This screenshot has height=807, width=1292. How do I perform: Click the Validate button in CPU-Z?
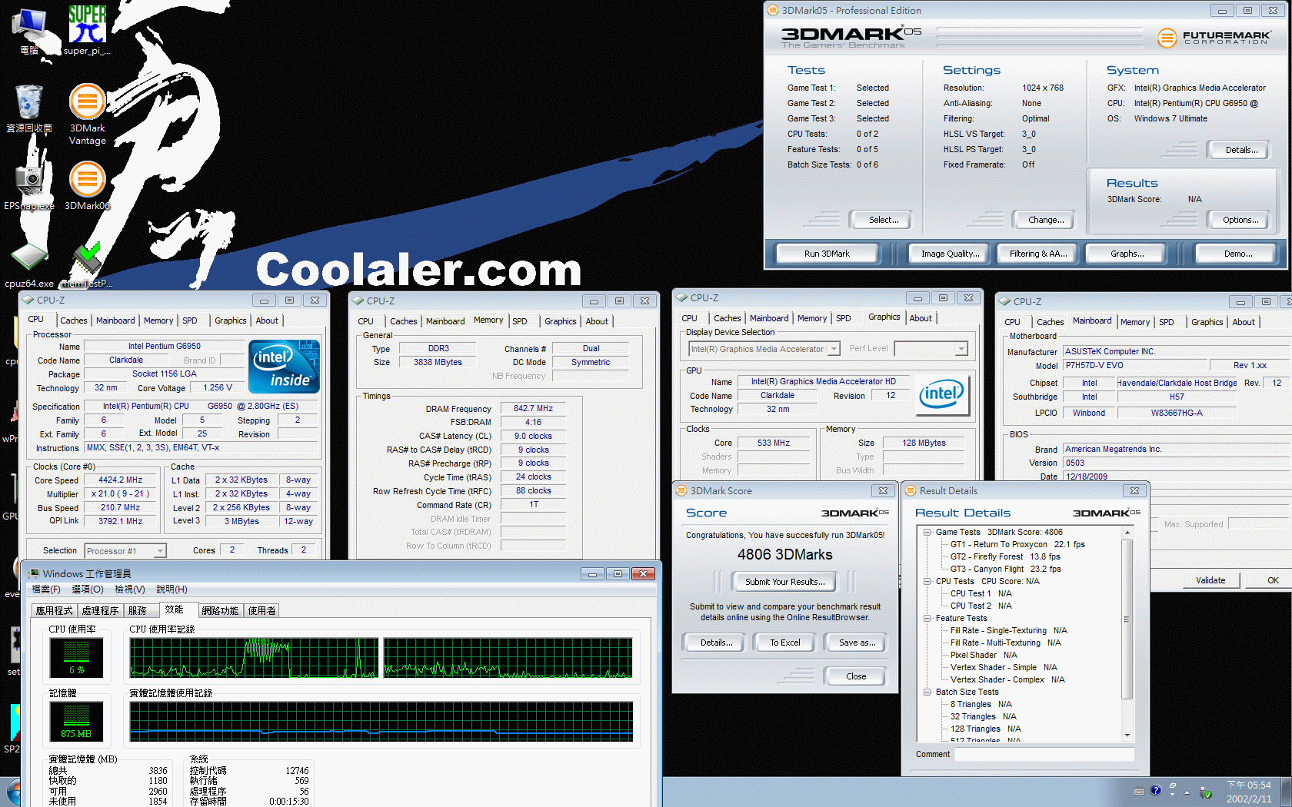[1210, 580]
